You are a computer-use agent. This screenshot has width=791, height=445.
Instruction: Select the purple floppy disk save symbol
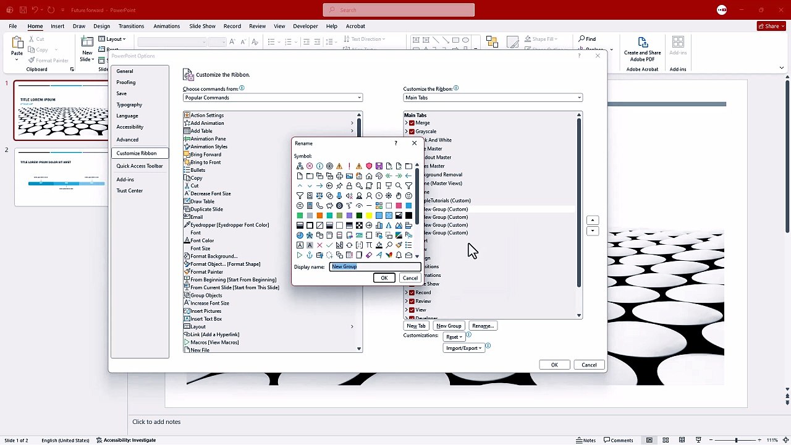(x=379, y=166)
